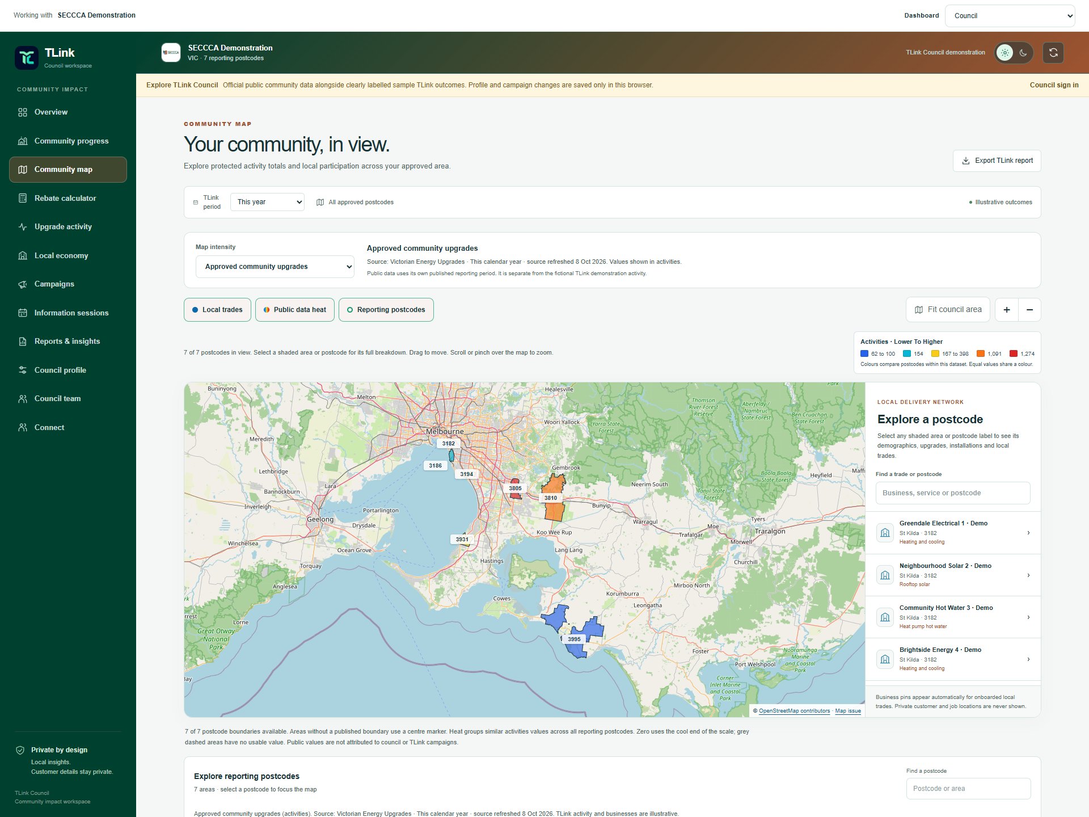Click Council sign in link

(x=1054, y=85)
